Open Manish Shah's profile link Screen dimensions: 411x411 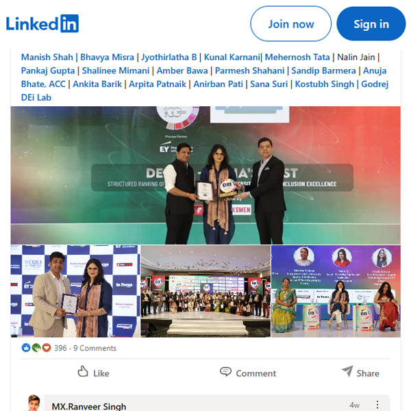(47, 57)
